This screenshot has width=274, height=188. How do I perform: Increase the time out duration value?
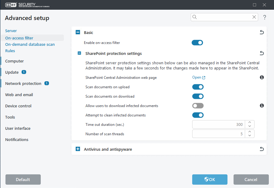250,123
